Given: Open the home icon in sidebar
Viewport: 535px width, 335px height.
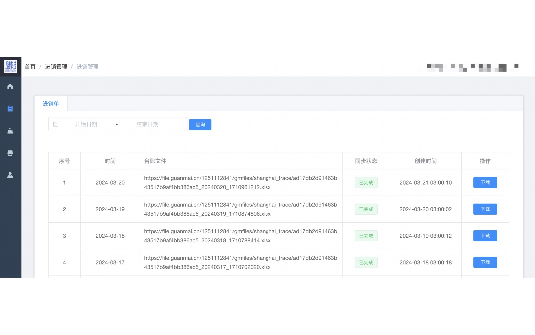Looking at the screenshot, I should click(x=10, y=87).
